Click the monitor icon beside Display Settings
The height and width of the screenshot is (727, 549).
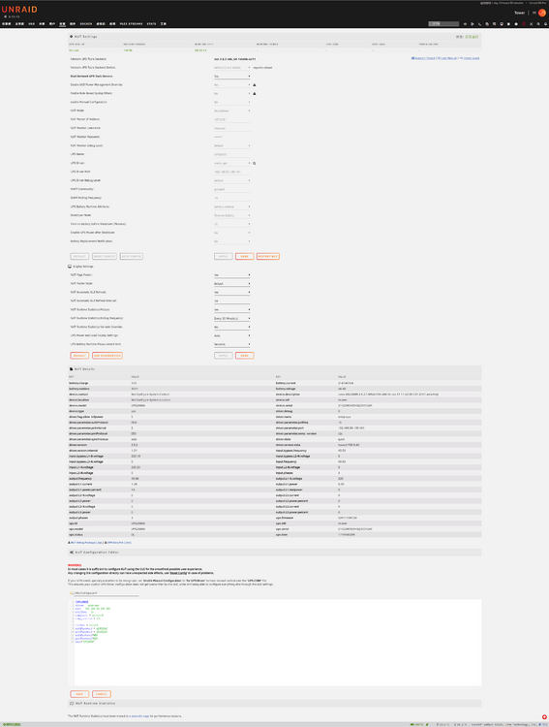click(70, 267)
